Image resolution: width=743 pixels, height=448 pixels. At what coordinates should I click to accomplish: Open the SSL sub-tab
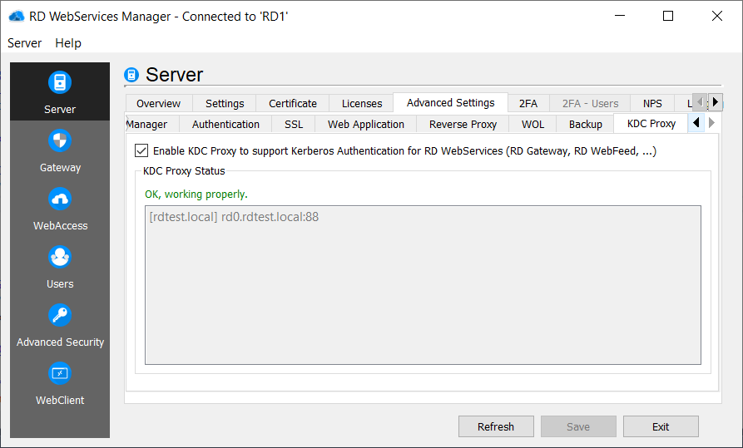pos(294,124)
